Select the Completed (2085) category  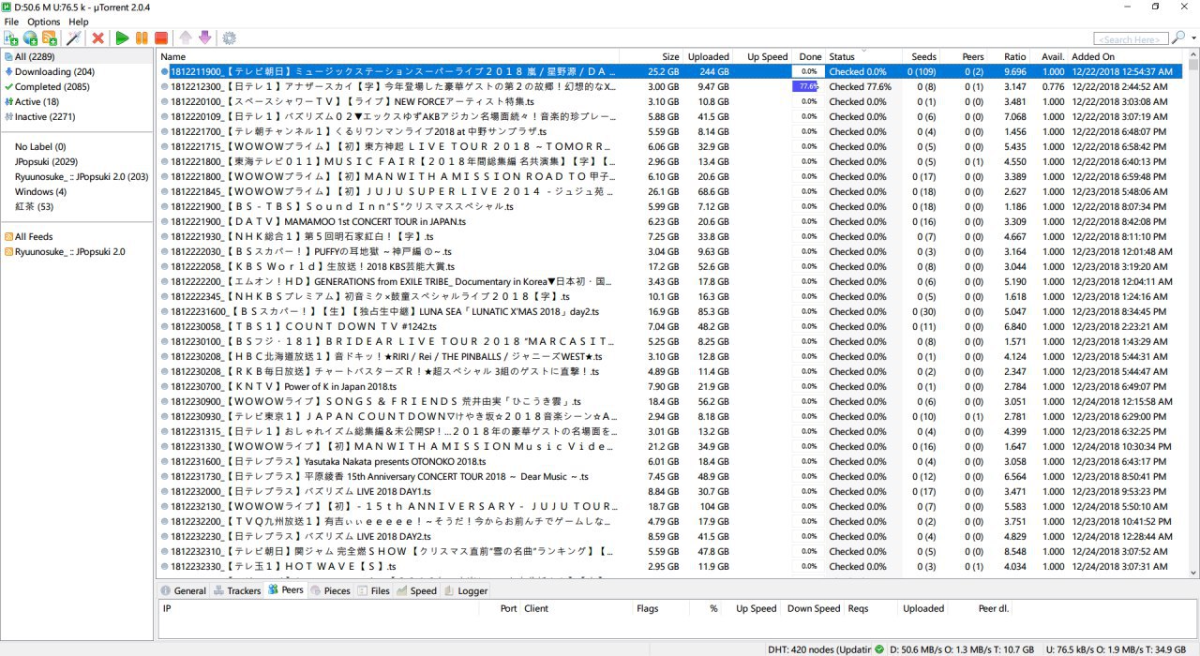pyautogui.click(x=77, y=87)
